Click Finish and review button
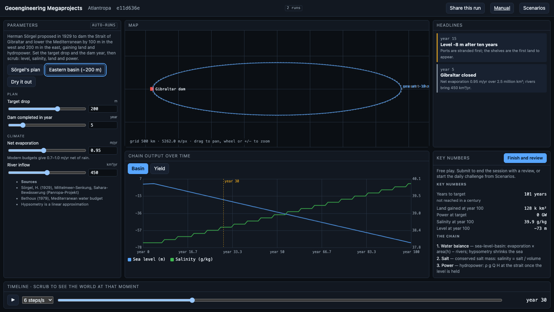The height and width of the screenshot is (312, 554). [525, 158]
